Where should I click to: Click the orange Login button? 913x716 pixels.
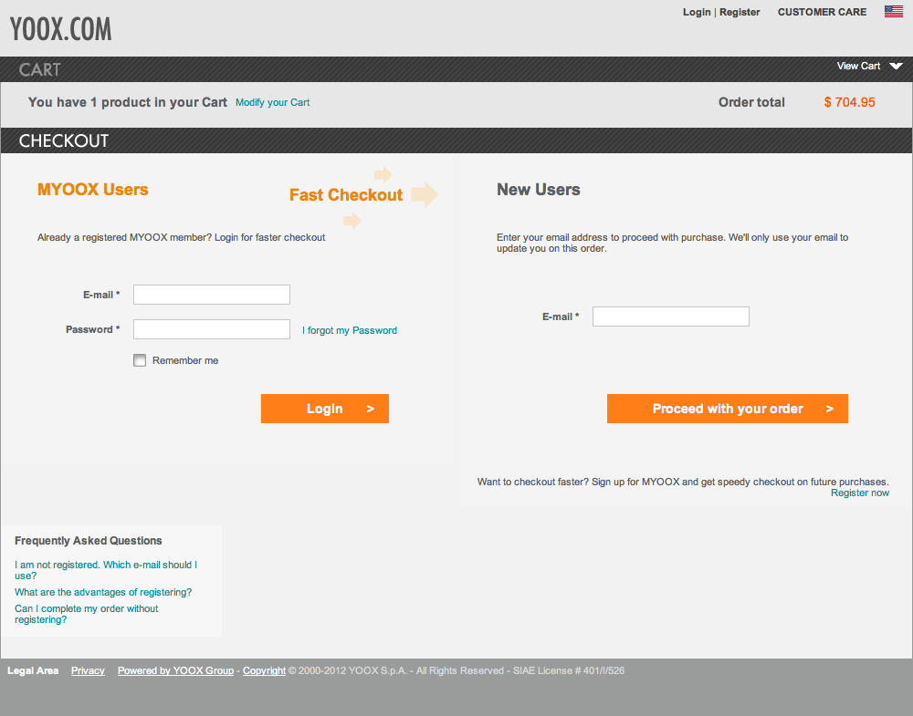pos(324,409)
